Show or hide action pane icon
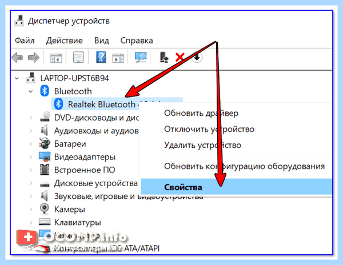The image size is (343, 265). (118, 58)
